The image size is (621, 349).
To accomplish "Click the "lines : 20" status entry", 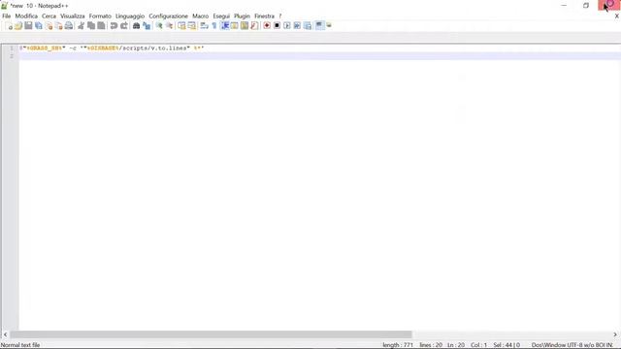I will pos(431,345).
